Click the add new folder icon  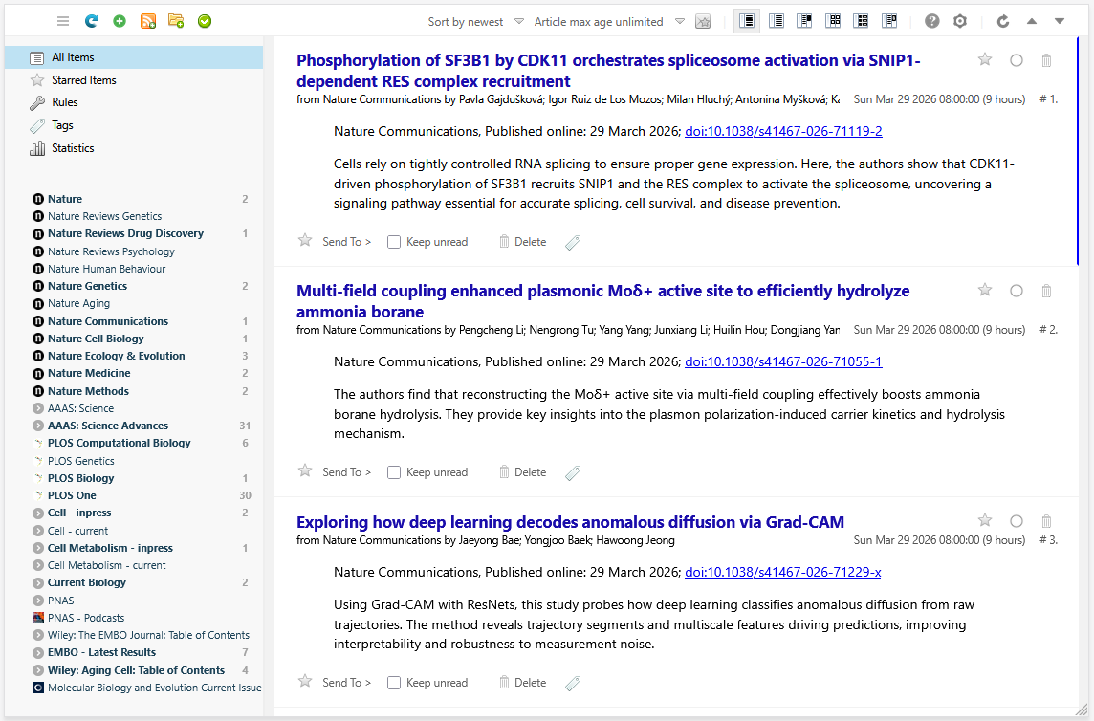[176, 21]
